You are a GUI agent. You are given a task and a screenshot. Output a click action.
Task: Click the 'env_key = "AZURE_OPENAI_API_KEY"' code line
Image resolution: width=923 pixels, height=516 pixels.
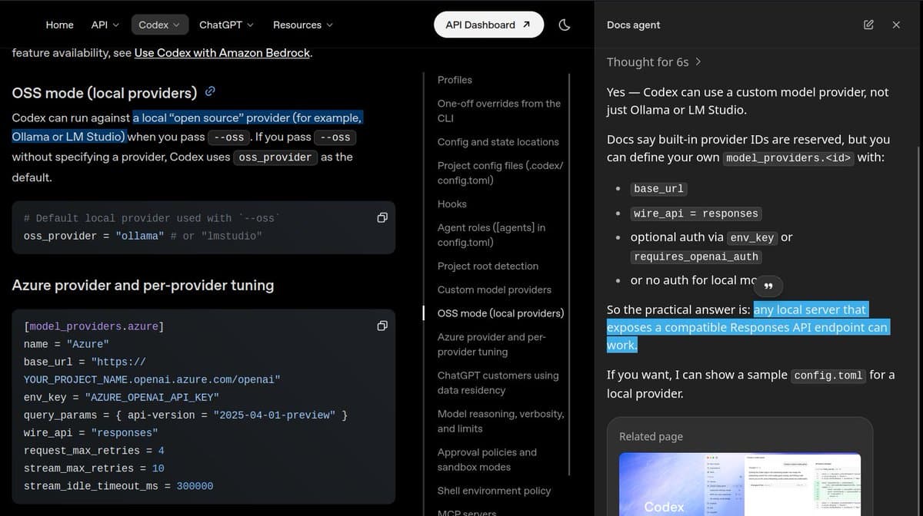click(x=122, y=397)
